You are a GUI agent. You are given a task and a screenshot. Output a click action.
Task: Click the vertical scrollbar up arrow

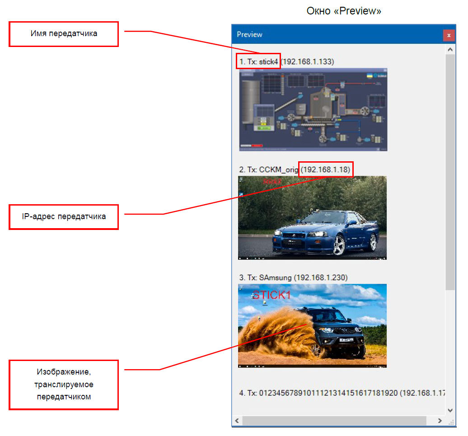pyautogui.click(x=449, y=49)
